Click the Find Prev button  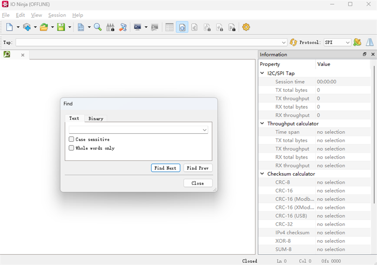[197, 168]
